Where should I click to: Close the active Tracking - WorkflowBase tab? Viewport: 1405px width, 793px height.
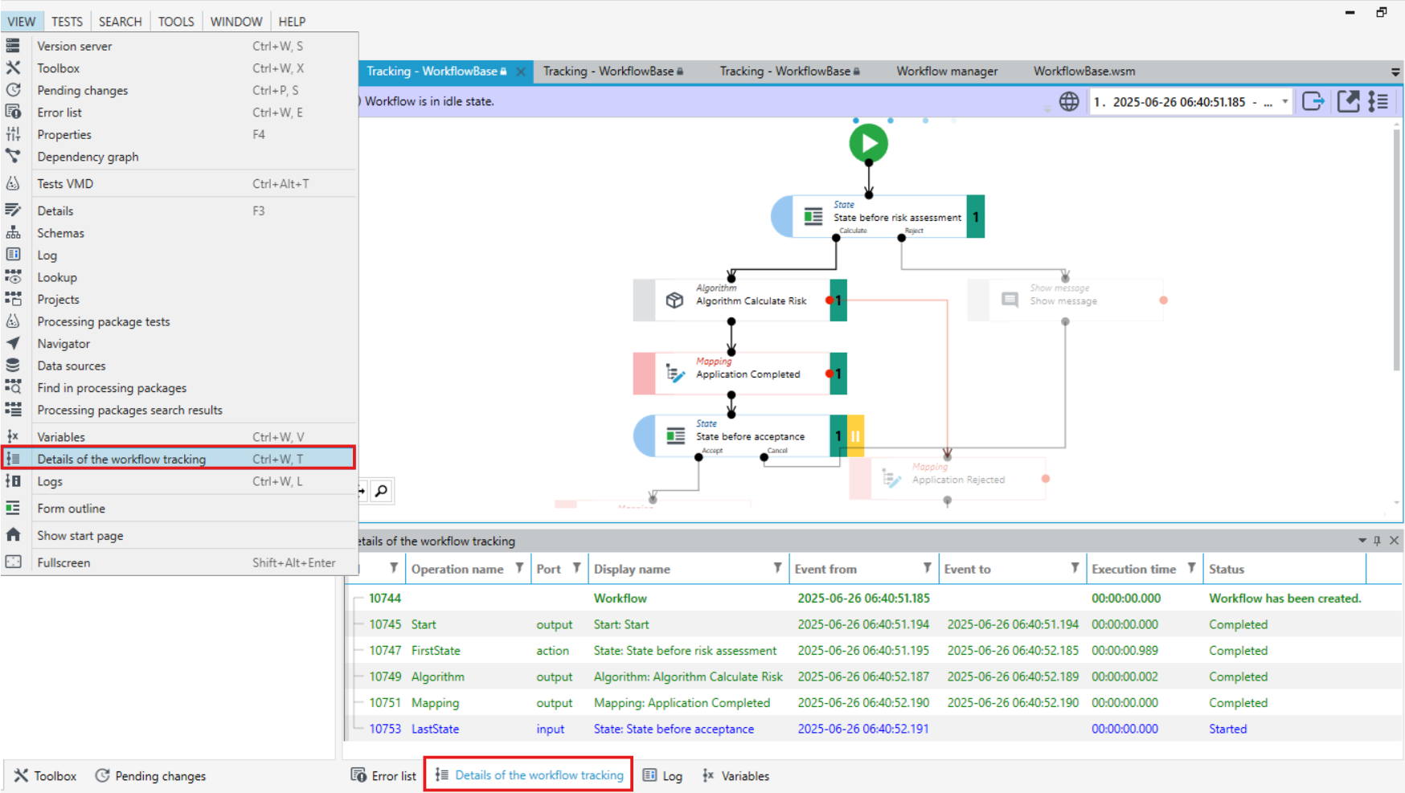tap(521, 72)
